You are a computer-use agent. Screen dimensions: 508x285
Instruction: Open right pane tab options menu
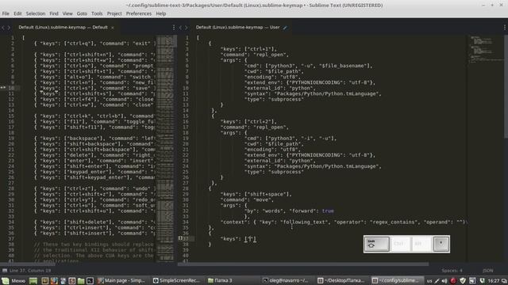(x=505, y=28)
